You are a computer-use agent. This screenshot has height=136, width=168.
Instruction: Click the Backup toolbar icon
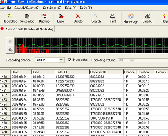click(x=44, y=16)
